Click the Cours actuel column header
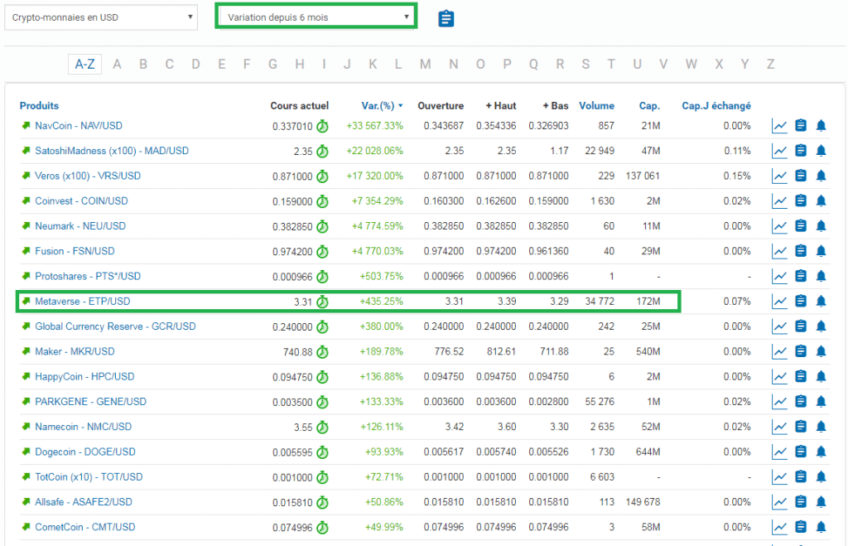The height and width of the screenshot is (546, 848). (x=300, y=106)
